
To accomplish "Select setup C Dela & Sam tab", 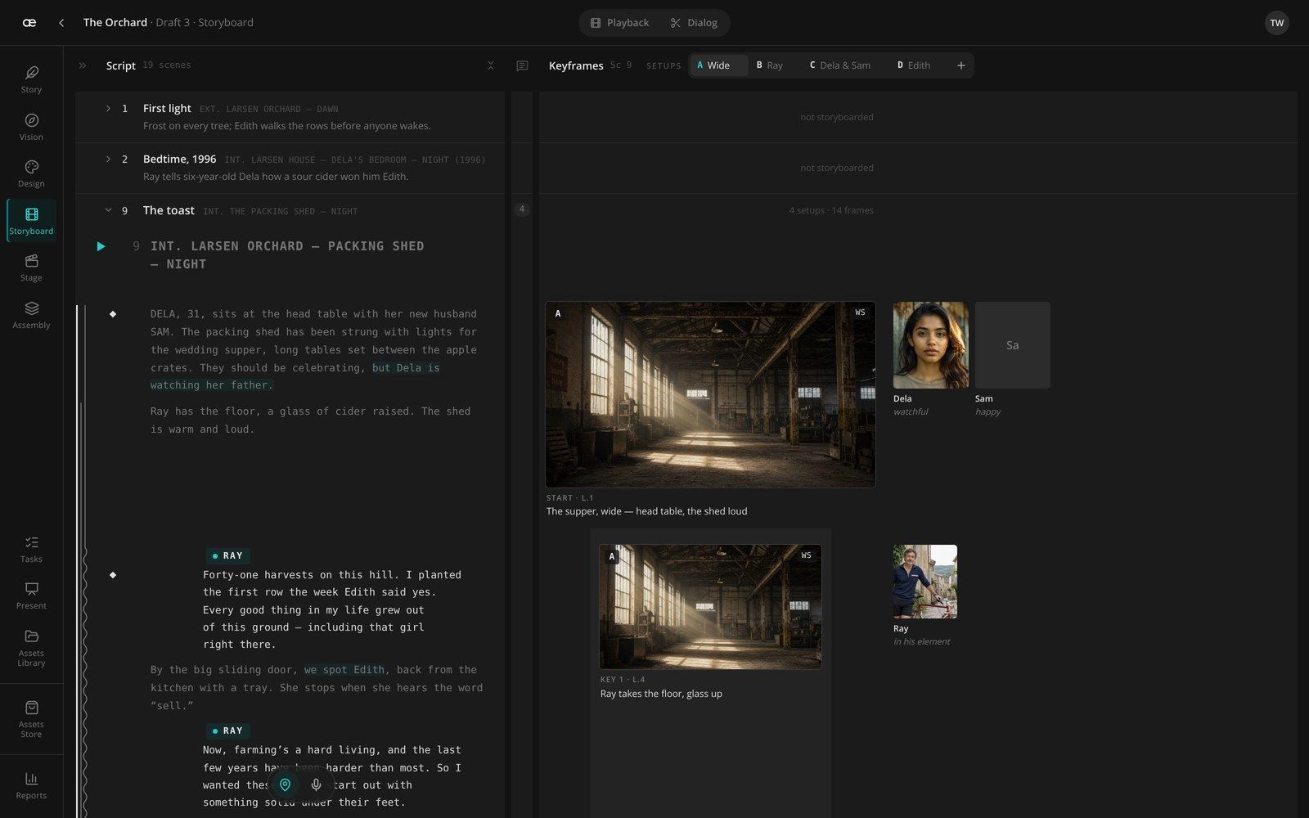I will coord(840,65).
